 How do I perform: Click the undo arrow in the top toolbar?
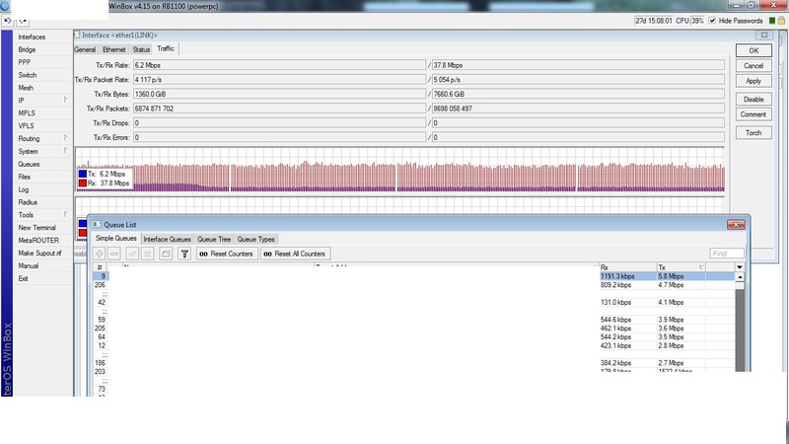click(x=8, y=21)
